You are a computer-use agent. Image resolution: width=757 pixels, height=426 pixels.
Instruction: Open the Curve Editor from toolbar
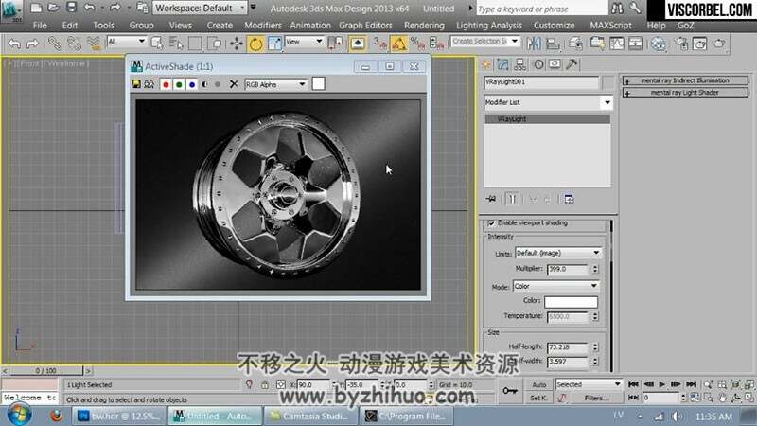(x=617, y=44)
